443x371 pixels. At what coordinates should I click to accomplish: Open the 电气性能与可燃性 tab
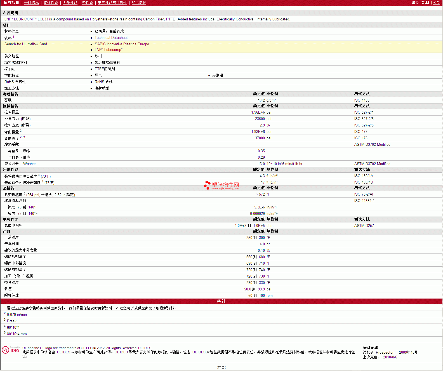pos(112,3)
